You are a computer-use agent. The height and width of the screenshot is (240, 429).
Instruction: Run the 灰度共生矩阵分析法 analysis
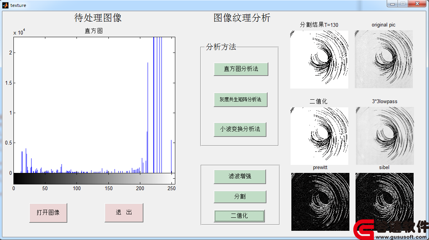pyautogui.click(x=241, y=100)
